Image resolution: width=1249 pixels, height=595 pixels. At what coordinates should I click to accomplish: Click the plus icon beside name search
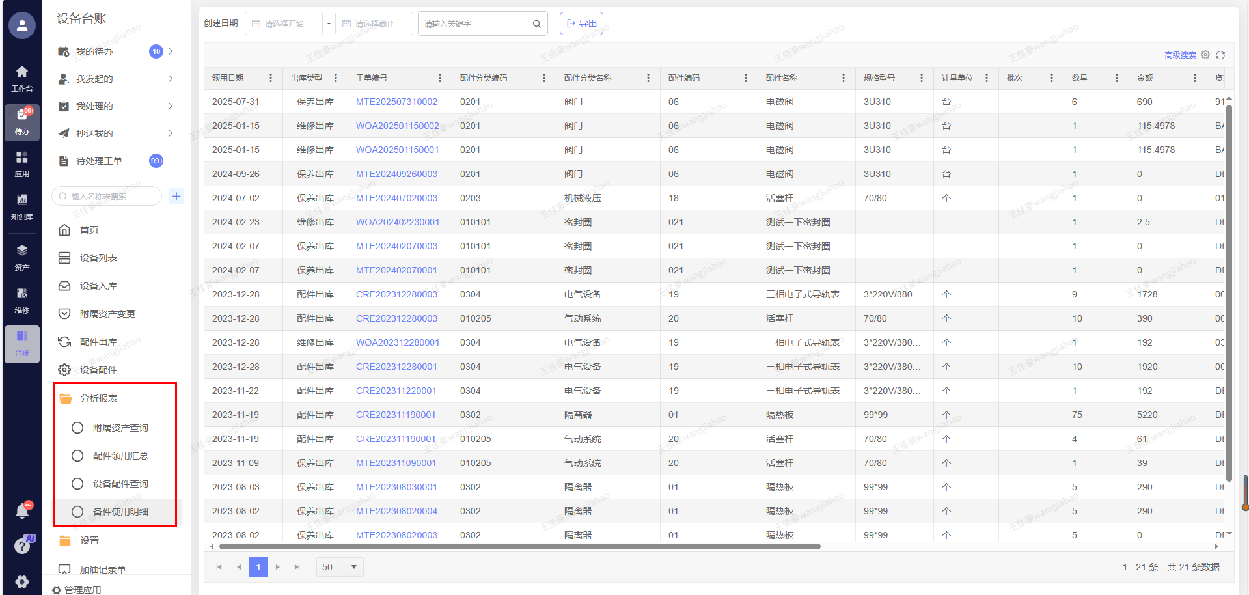click(176, 196)
